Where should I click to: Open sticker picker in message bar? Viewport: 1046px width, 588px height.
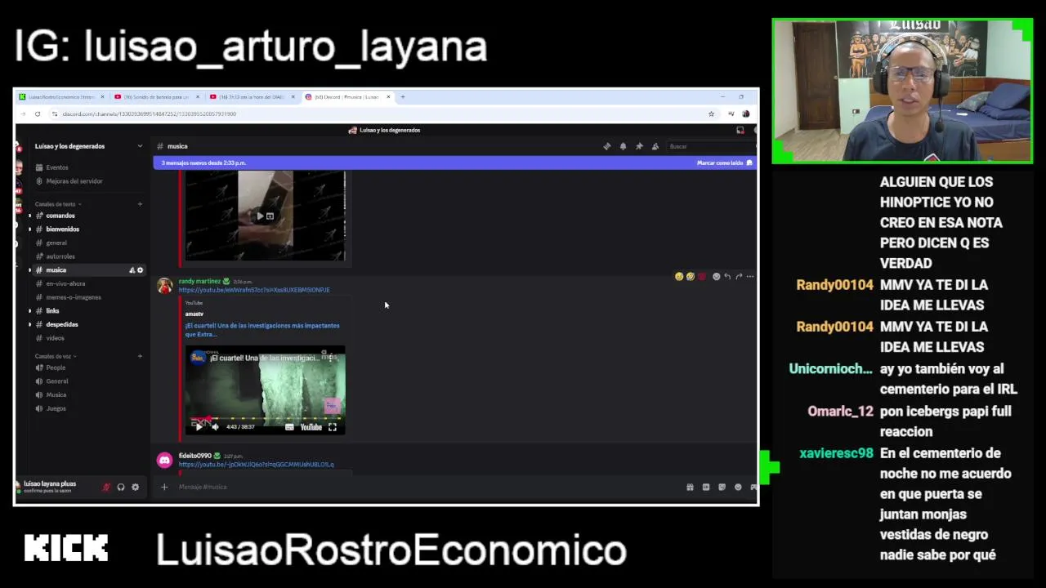coord(722,487)
